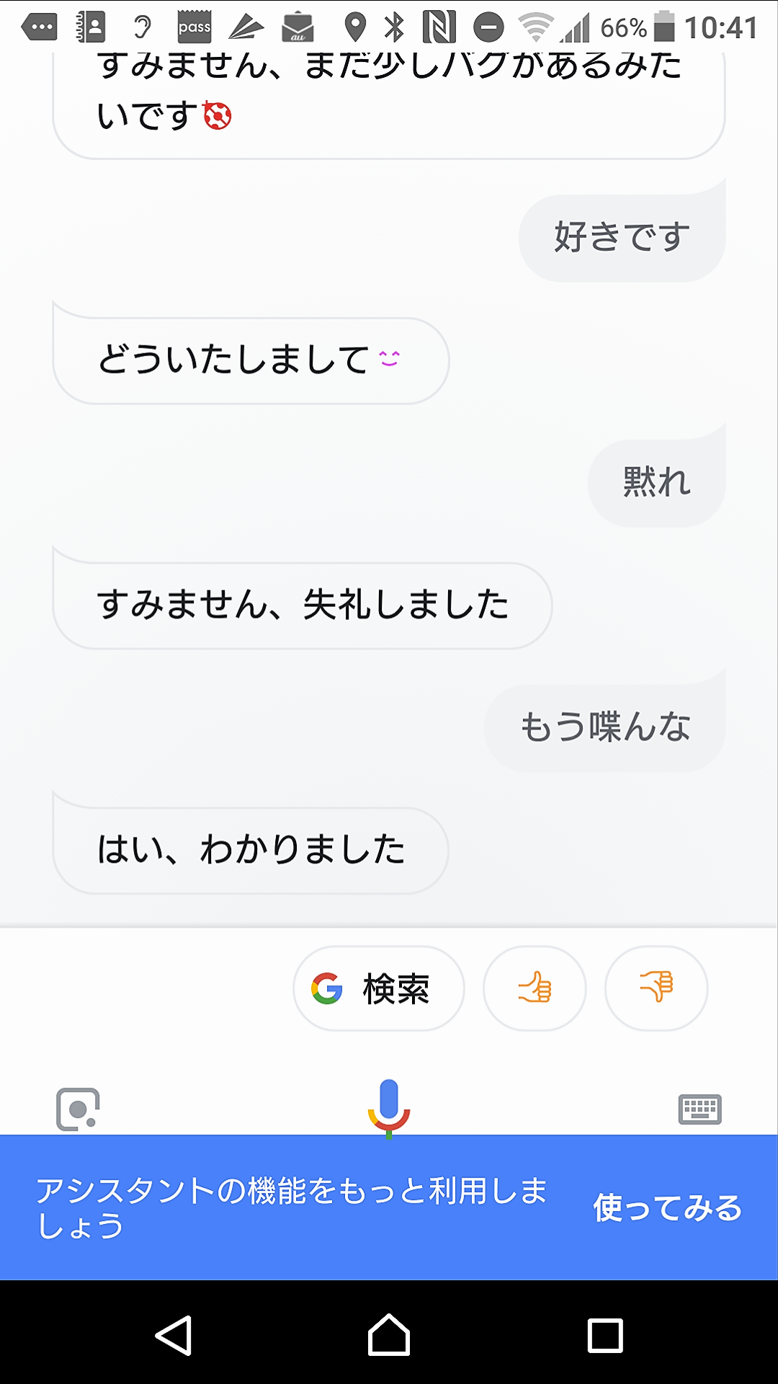Tap the thumbs down feedback chip
Screen dimensions: 778x1384
pyautogui.click(x=656, y=988)
